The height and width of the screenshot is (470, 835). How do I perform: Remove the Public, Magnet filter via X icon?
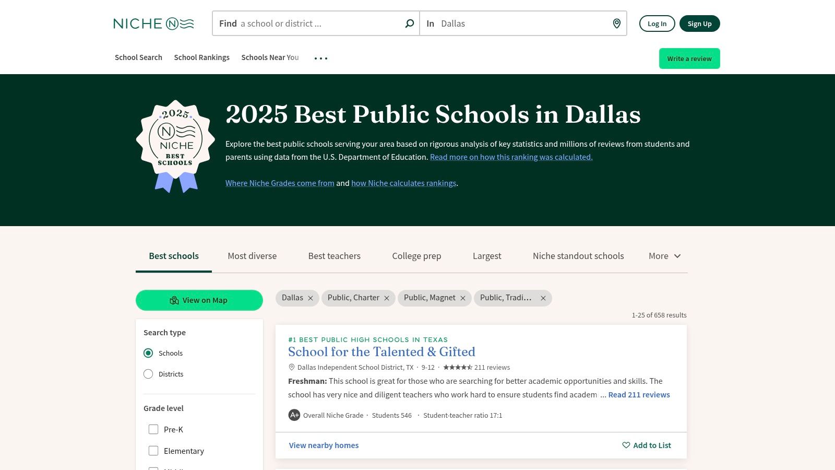462,298
